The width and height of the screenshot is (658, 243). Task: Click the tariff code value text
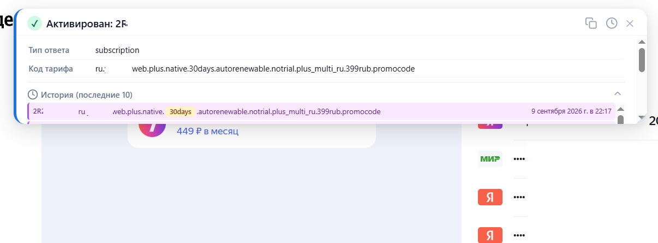(x=255, y=69)
